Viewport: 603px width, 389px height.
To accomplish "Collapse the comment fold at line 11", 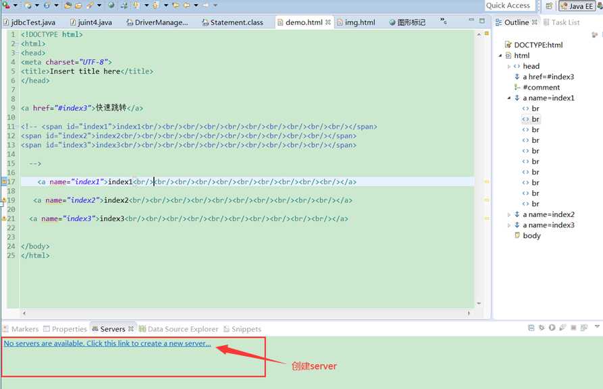I will [18, 127].
